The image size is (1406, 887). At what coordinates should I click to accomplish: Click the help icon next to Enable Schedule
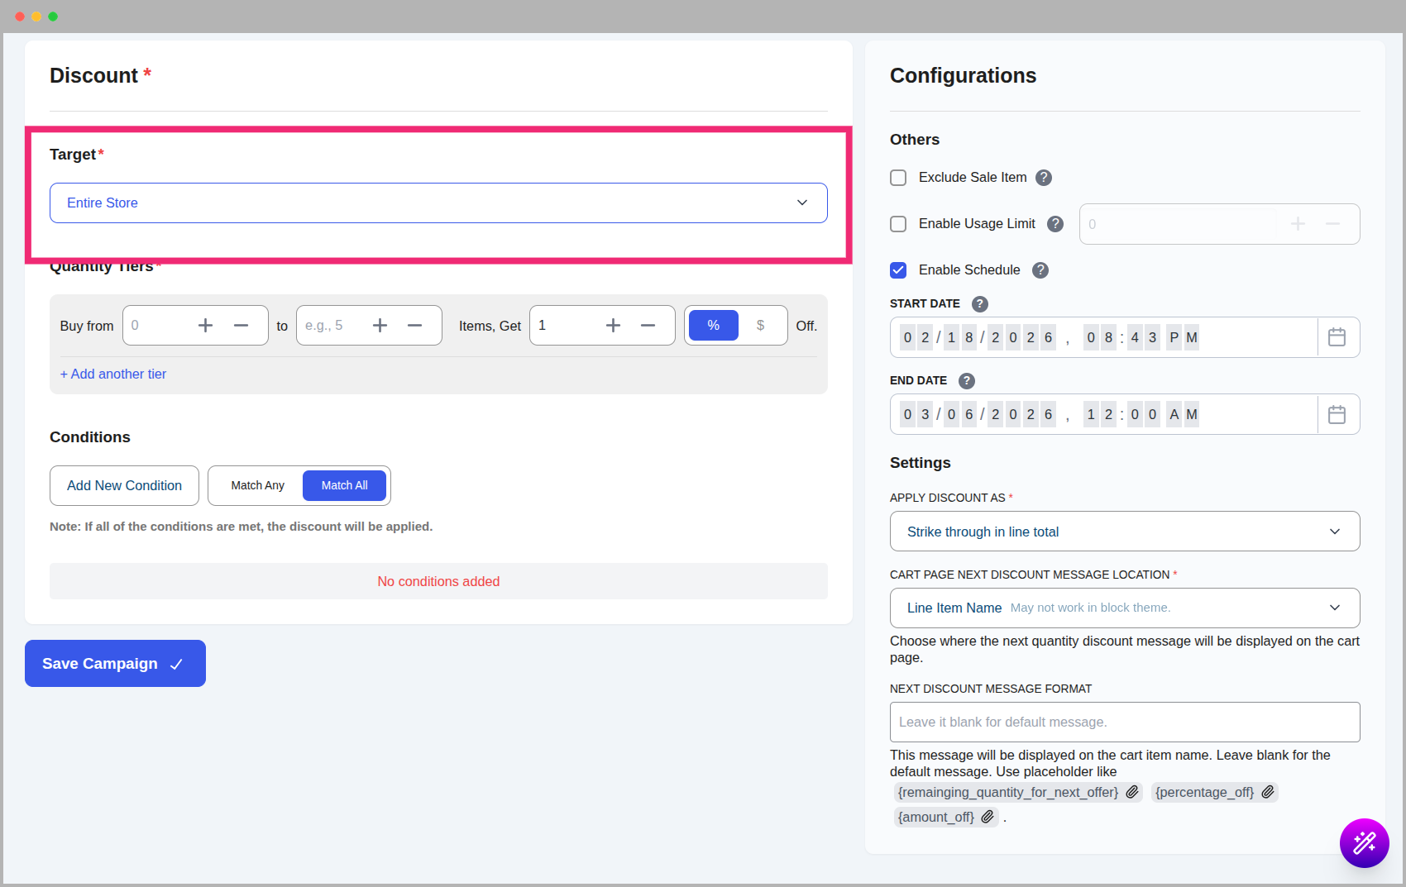(x=1040, y=270)
